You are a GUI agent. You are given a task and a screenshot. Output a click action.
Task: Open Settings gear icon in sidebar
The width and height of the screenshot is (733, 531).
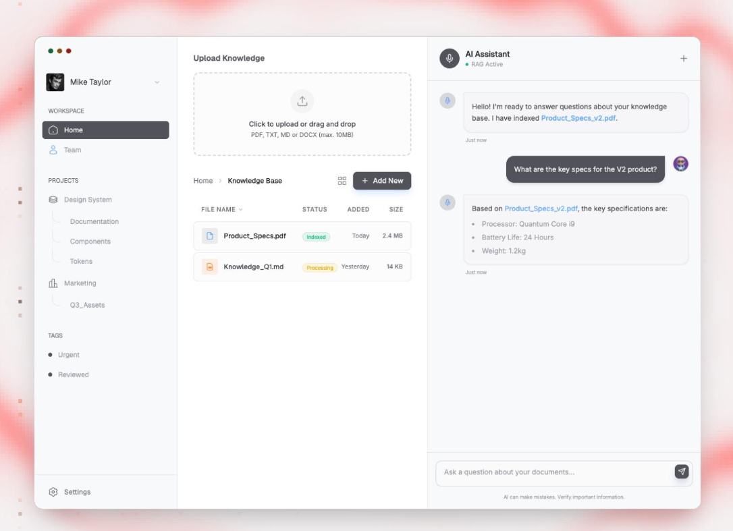(x=53, y=492)
